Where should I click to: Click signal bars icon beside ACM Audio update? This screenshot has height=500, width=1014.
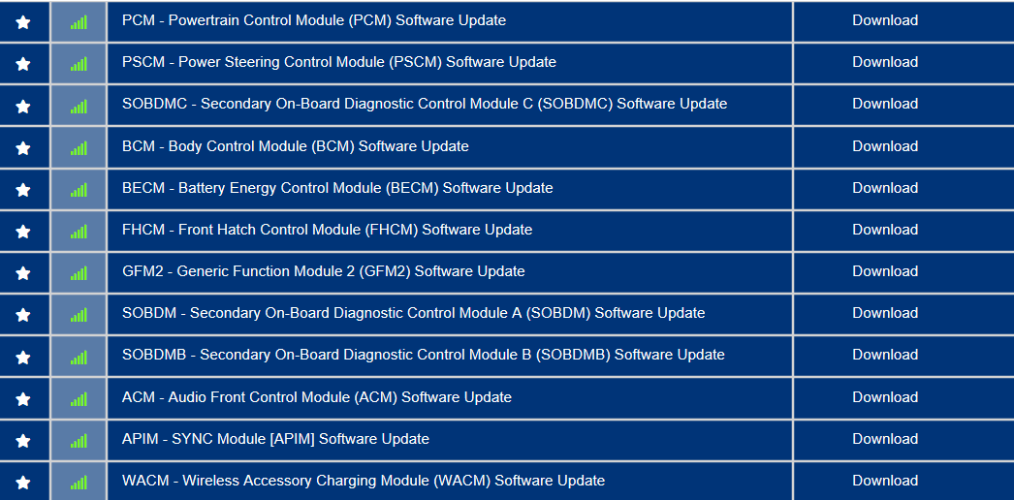(79, 399)
